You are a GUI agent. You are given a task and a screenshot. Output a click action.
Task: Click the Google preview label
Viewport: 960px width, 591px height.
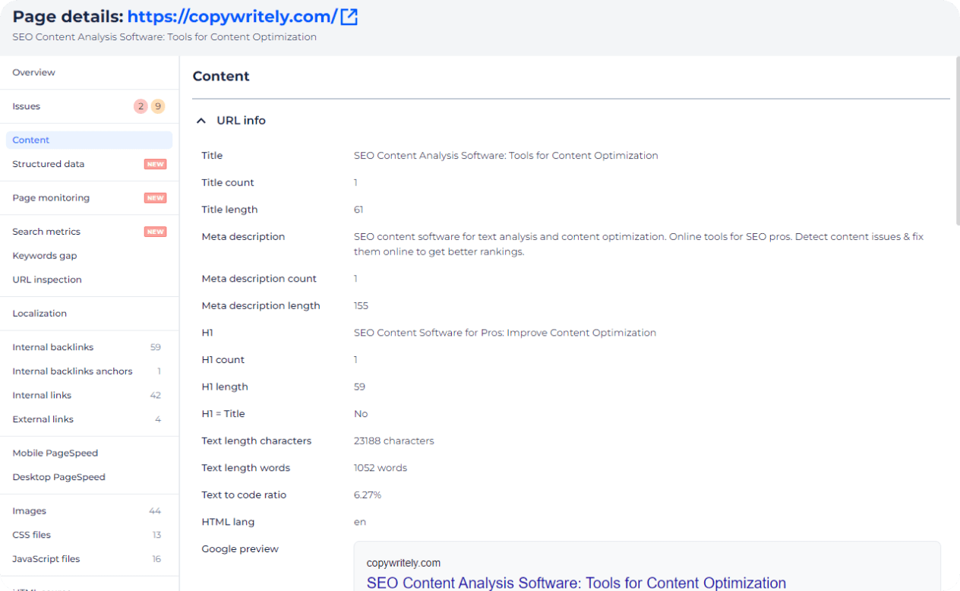(240, 549)
